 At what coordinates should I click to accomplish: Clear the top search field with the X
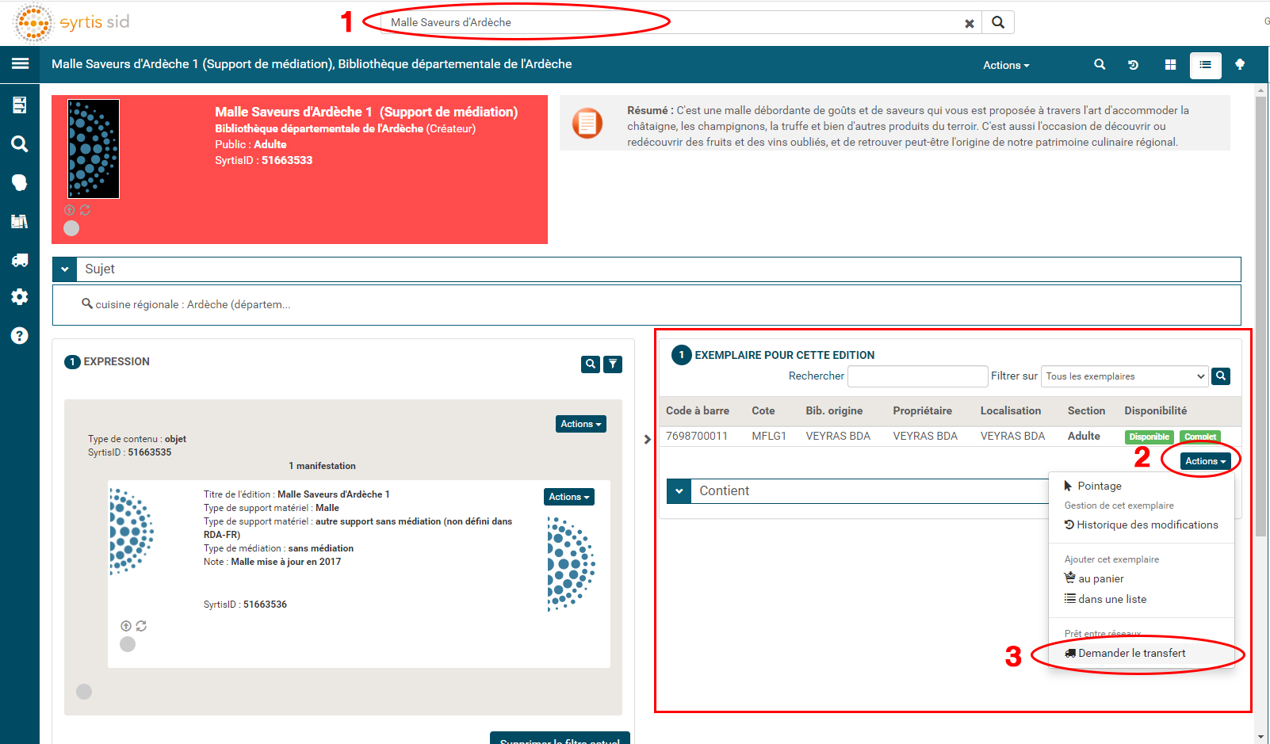[969, 24]
